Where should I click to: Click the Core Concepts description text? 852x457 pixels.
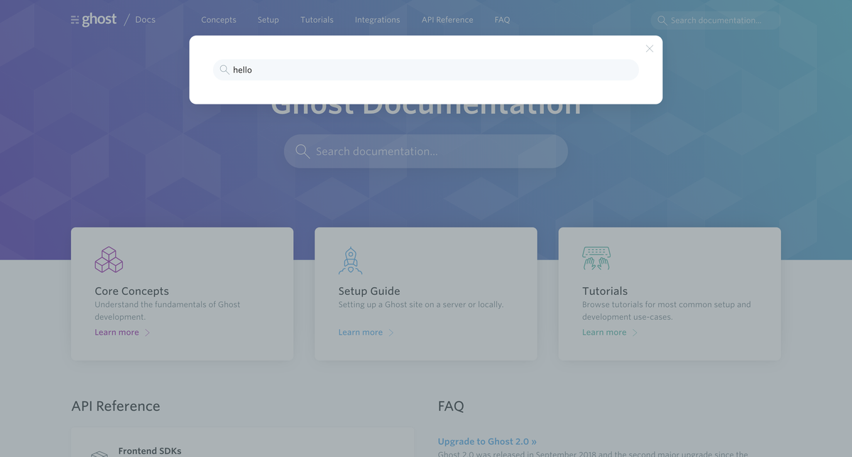coord(168,311)
